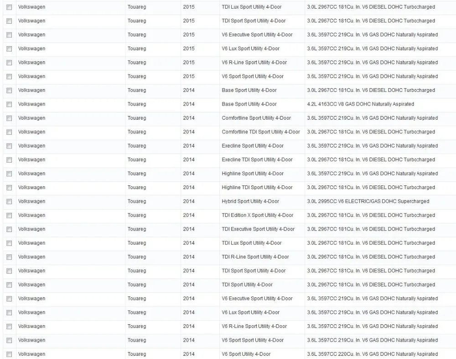Click 'Volkswagen' in the Hybrid row
The height and width of the screenshot is (359, 456).
[x=32, y=201]
